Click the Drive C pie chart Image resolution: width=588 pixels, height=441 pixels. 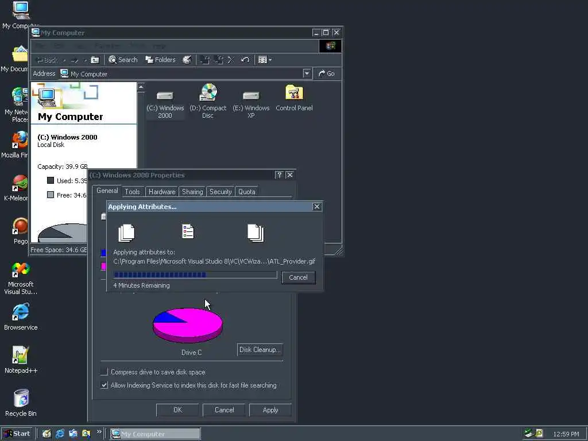[x=188, y=325]
